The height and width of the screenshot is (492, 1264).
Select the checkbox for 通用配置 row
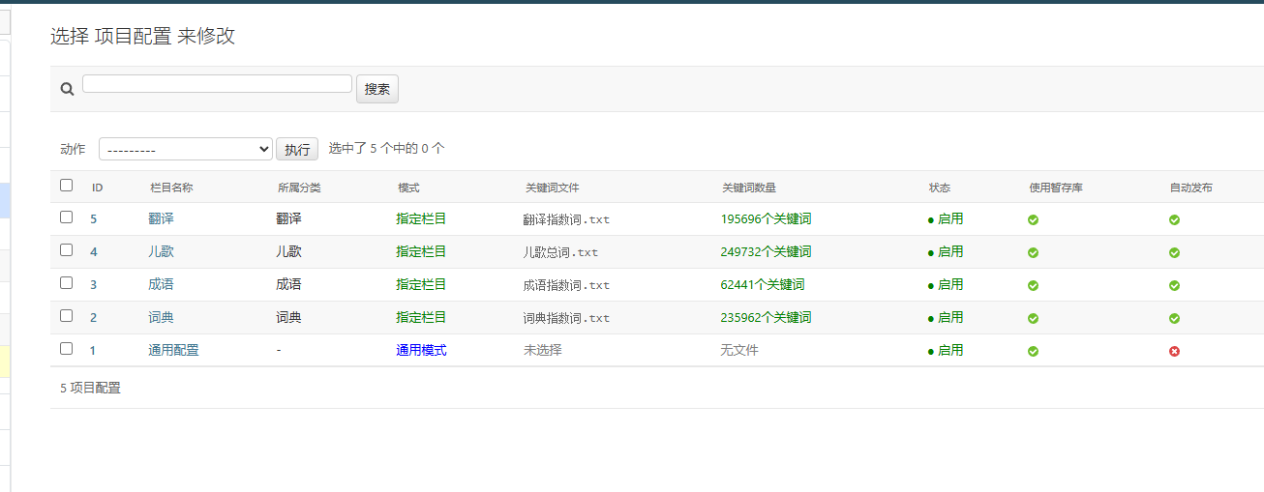[x=66, y=349]
